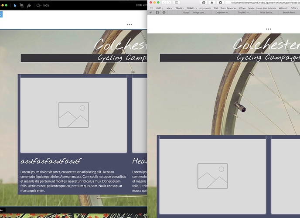Image resolution: width=300 pixels, height=218 pixels.
Task: Open the png crunch bookmark
Action: coord(205,8)
